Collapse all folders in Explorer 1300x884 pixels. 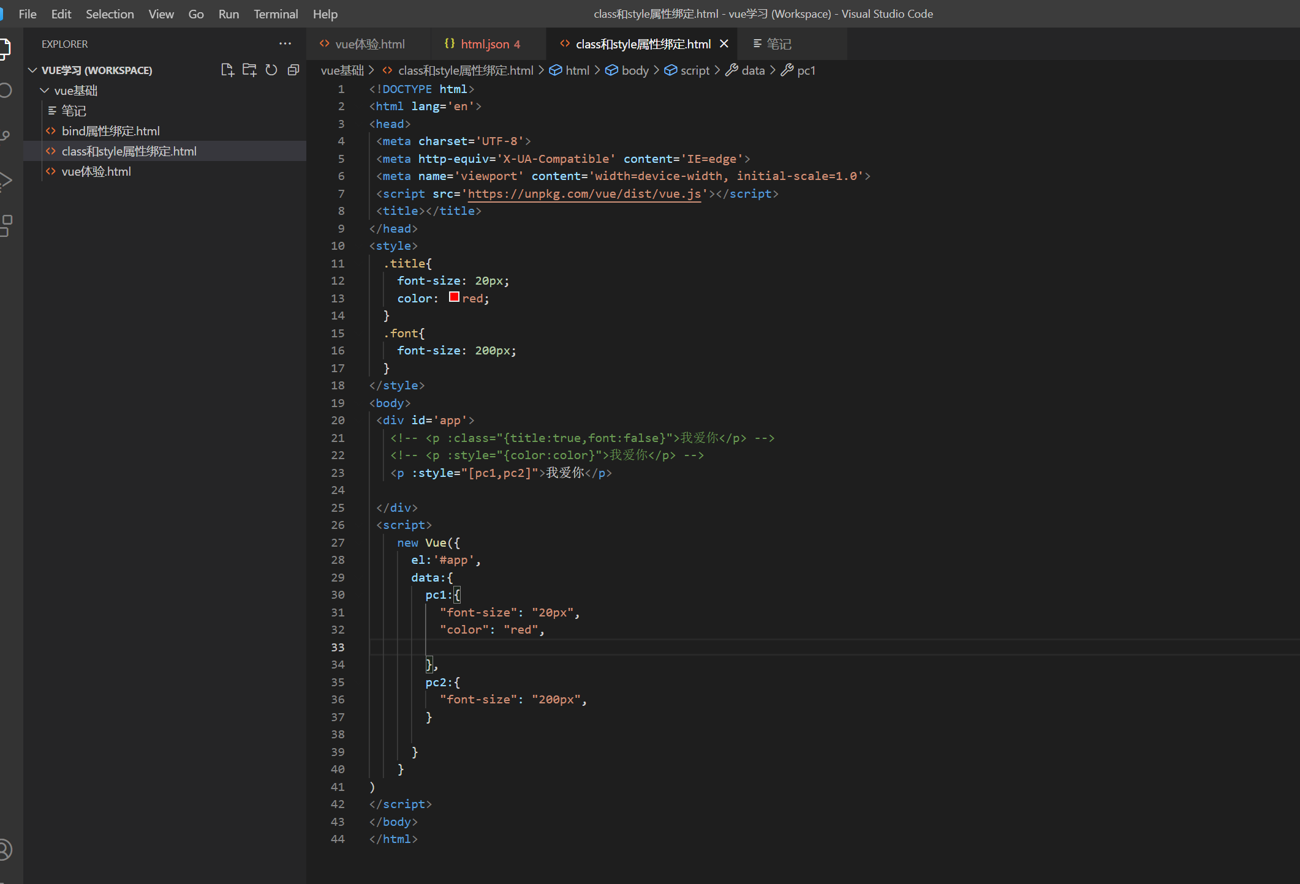coord(293,70)
